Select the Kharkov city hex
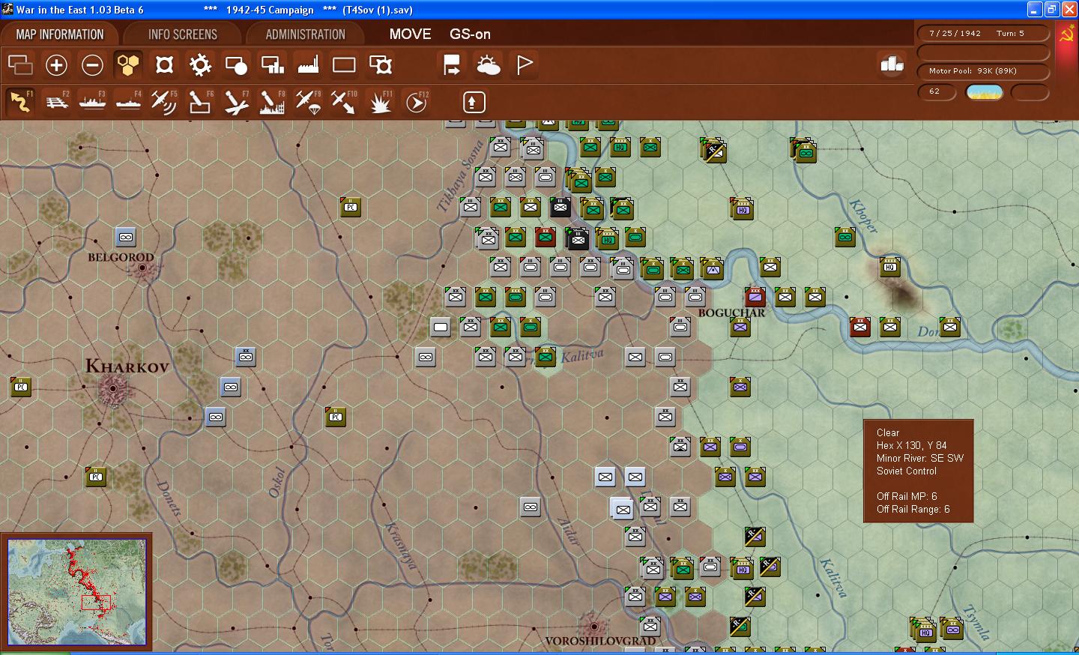The height and width of the screenshot is (655, 1079). [113, 388]
